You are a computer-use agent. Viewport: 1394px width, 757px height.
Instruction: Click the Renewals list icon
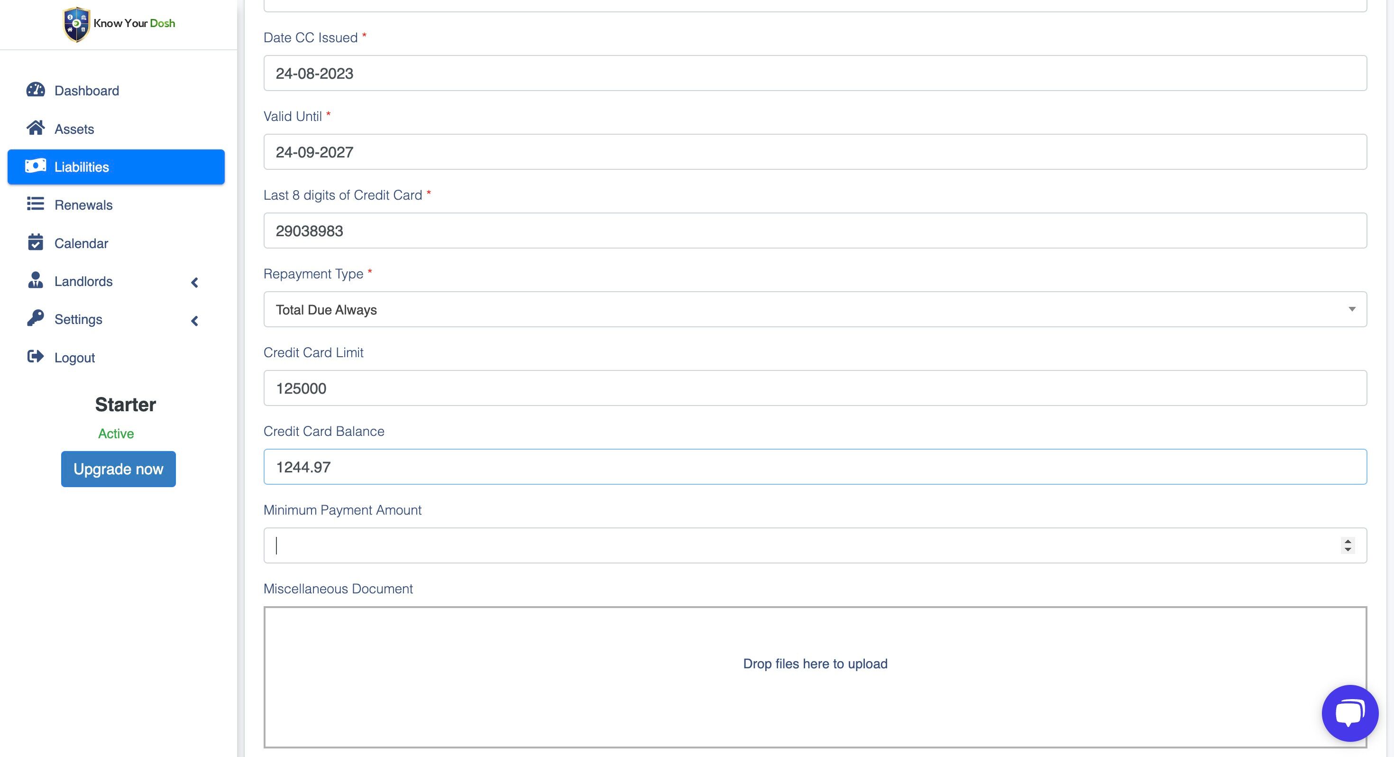(x=36, y=204)
